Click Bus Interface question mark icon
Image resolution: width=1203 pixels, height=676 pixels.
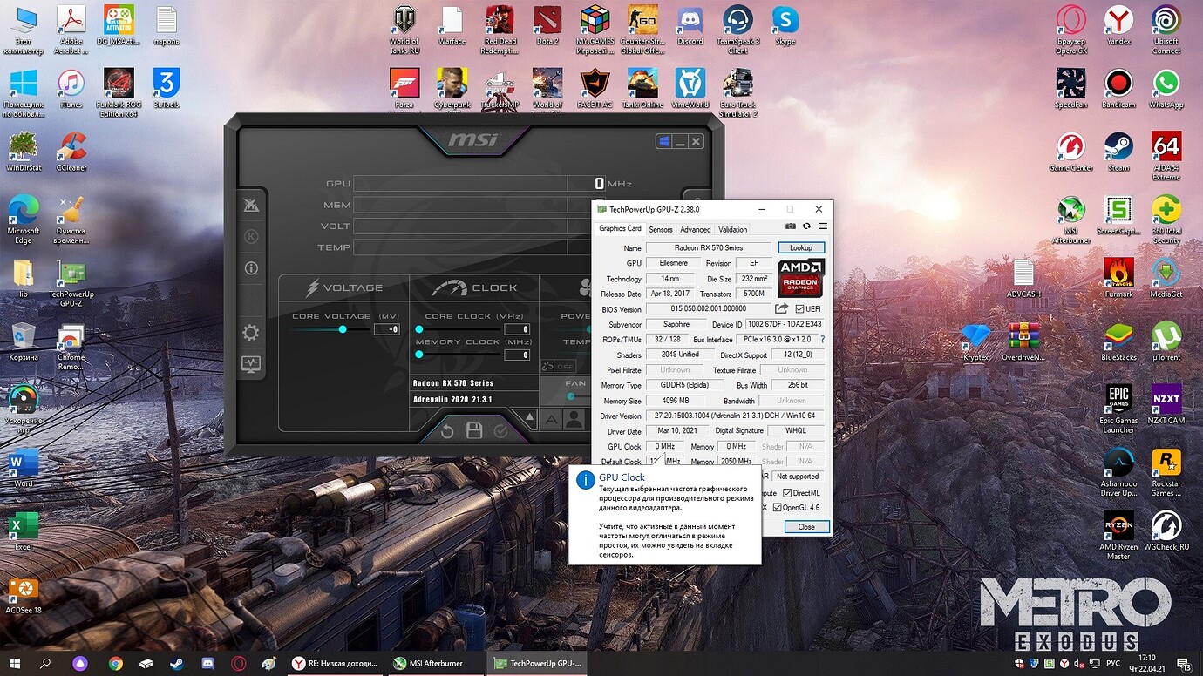(x=822, y=339)
